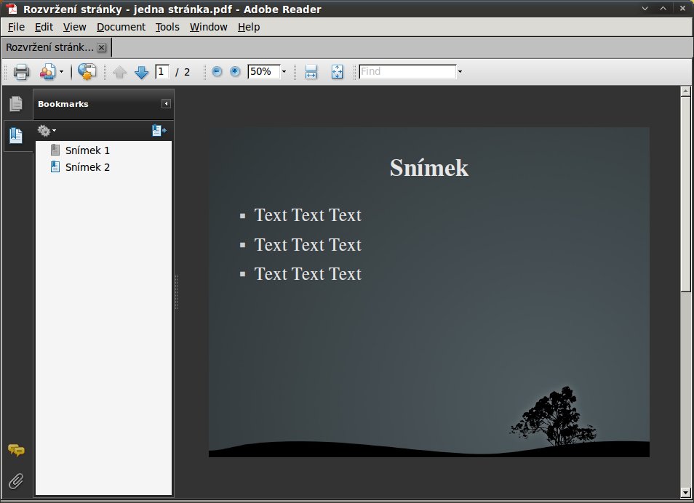Screen dimensions: 694x503
Task: Click the vertical scrollbar thumb
Action: pyautogui.click(x=685, y=194)
